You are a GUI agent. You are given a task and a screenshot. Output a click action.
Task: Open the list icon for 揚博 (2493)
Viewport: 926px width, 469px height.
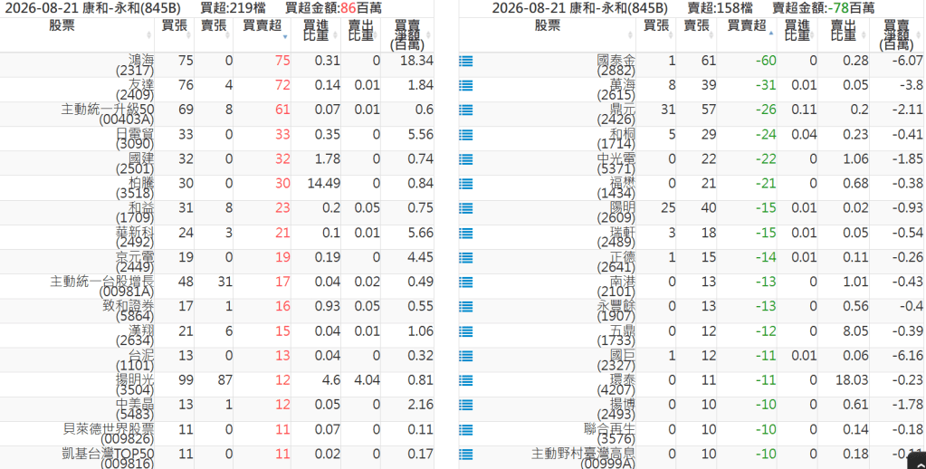coord(466,406)
